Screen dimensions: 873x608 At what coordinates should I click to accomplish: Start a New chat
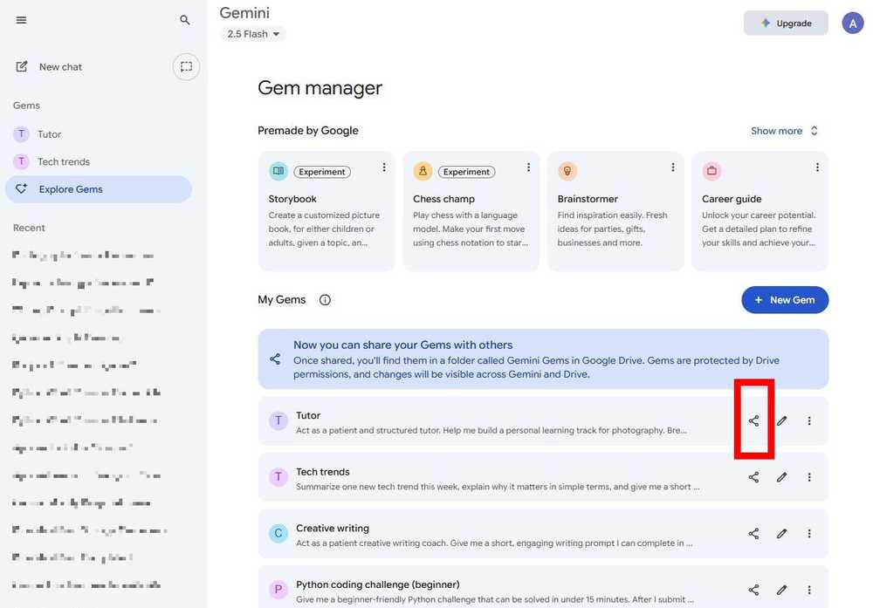[60, 67]
